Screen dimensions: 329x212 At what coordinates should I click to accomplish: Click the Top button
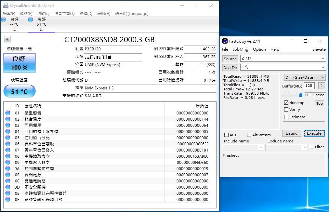pyautogui.click(x=319, y=103)
